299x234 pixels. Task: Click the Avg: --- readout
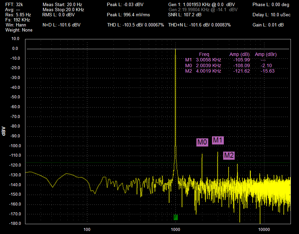[13, 10]
